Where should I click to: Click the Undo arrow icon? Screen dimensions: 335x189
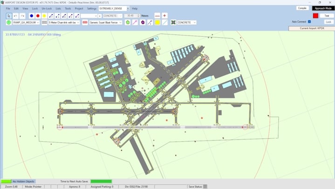point(15,16)
